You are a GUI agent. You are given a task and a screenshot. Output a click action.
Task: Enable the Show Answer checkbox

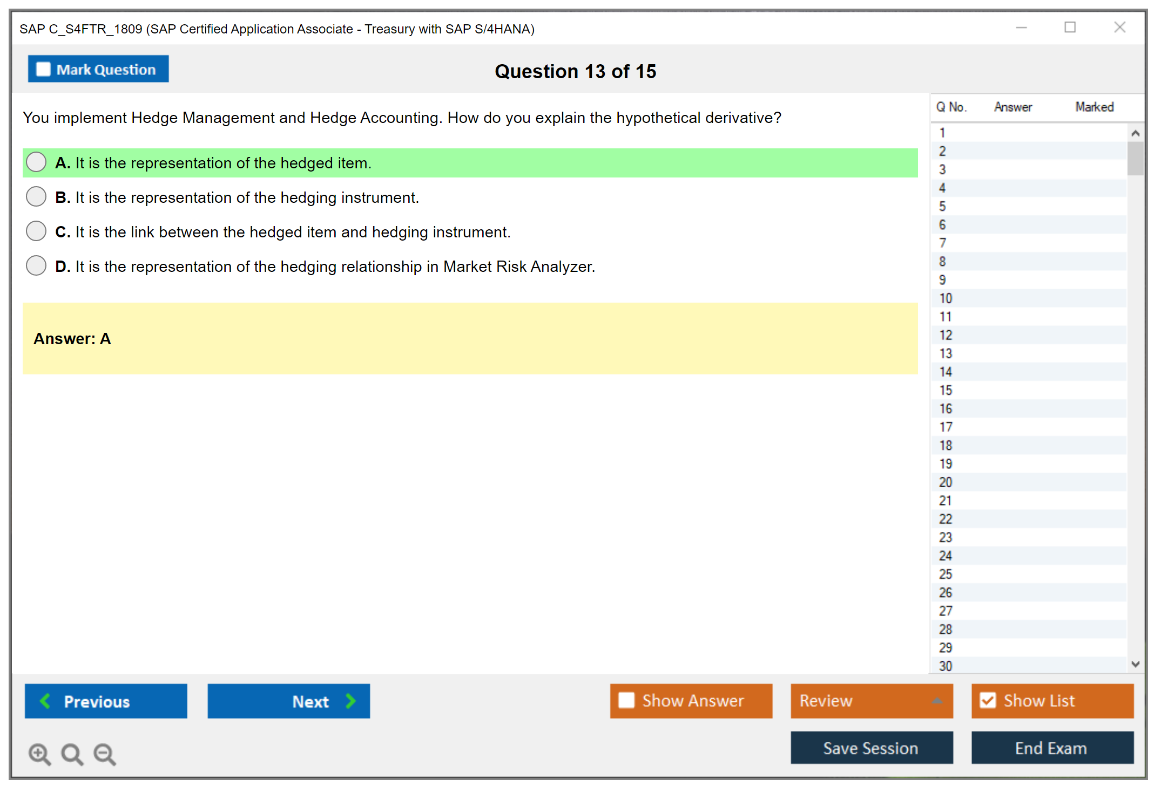tap(626, 700)
